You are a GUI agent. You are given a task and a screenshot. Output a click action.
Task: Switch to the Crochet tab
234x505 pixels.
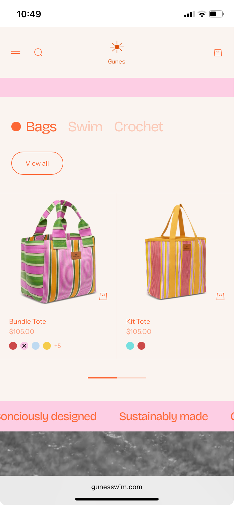pyautogui.click(x=139, y=127)
